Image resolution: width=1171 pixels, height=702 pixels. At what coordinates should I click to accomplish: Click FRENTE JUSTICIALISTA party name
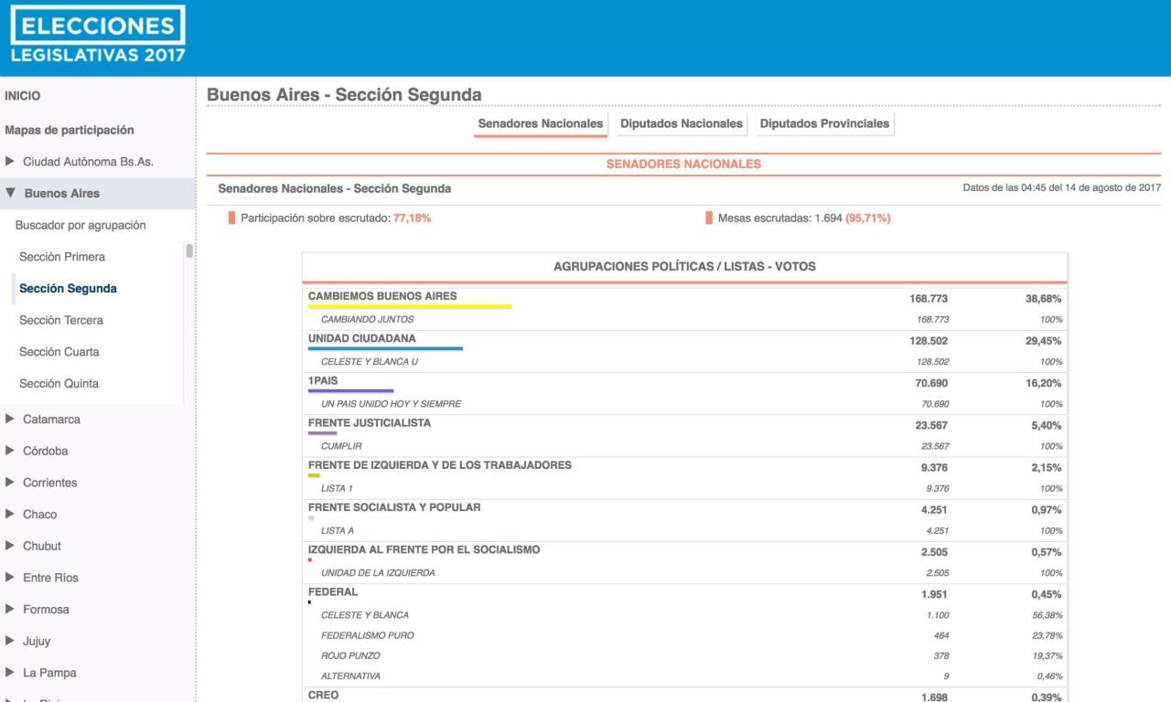coord(370,423)
